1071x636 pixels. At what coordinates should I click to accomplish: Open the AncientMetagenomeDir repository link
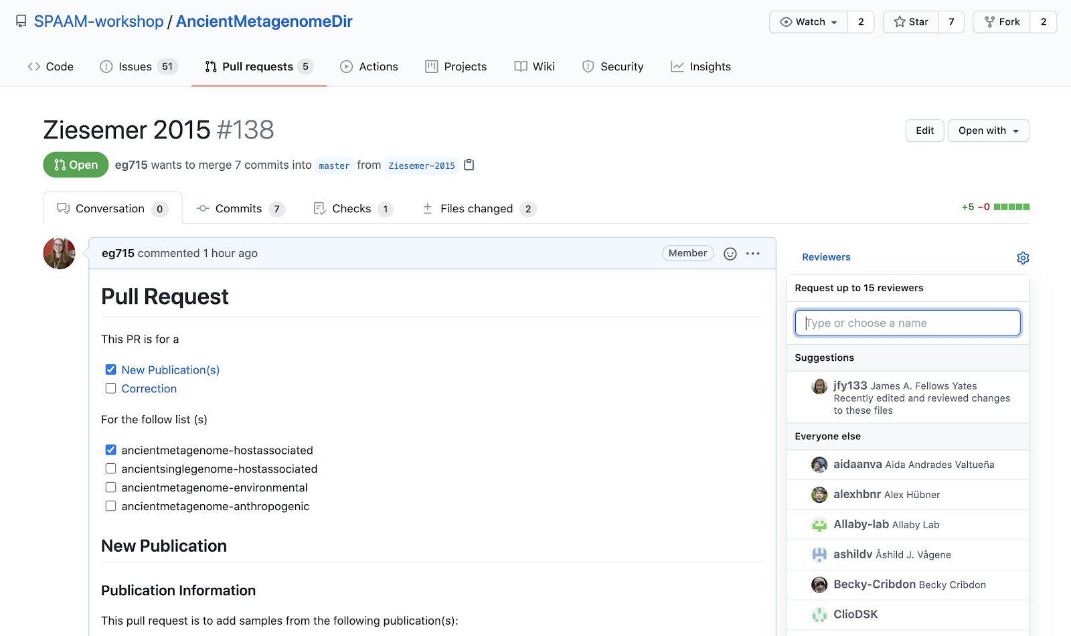click(264, 21)
